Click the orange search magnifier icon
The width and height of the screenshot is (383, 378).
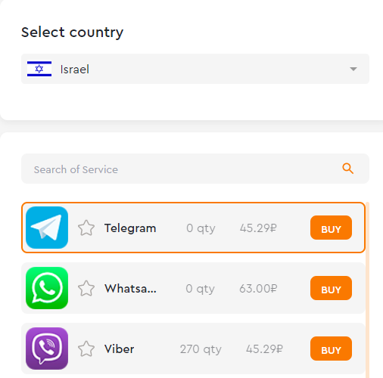tap(347, 169)
